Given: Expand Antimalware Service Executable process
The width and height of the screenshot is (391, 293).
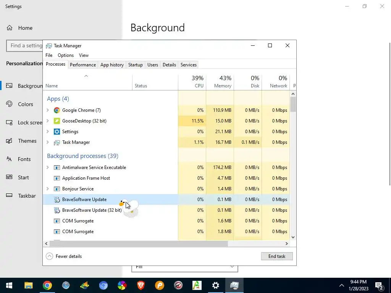Looking at the screenshot, I should pyautogui.click(x=48, y=167).
